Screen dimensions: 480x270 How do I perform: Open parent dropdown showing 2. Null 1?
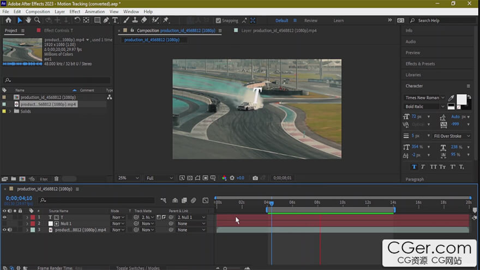pos(191,217)
